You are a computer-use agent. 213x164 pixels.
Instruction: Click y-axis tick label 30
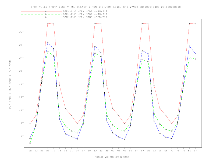(x=20, y=32)
